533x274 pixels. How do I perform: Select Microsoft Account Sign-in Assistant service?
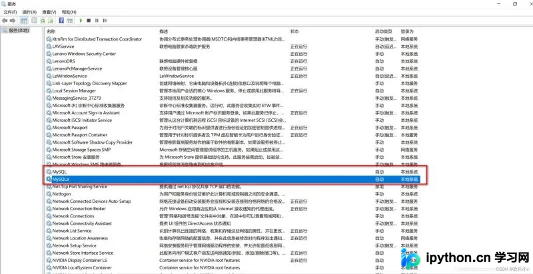pyautogui.click(x=86, y=113)
